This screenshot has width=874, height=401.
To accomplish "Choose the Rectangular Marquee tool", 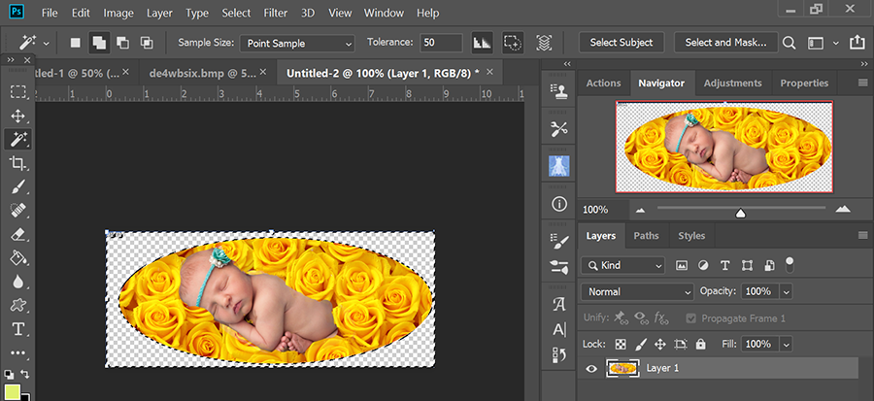I will pos(17,92).
